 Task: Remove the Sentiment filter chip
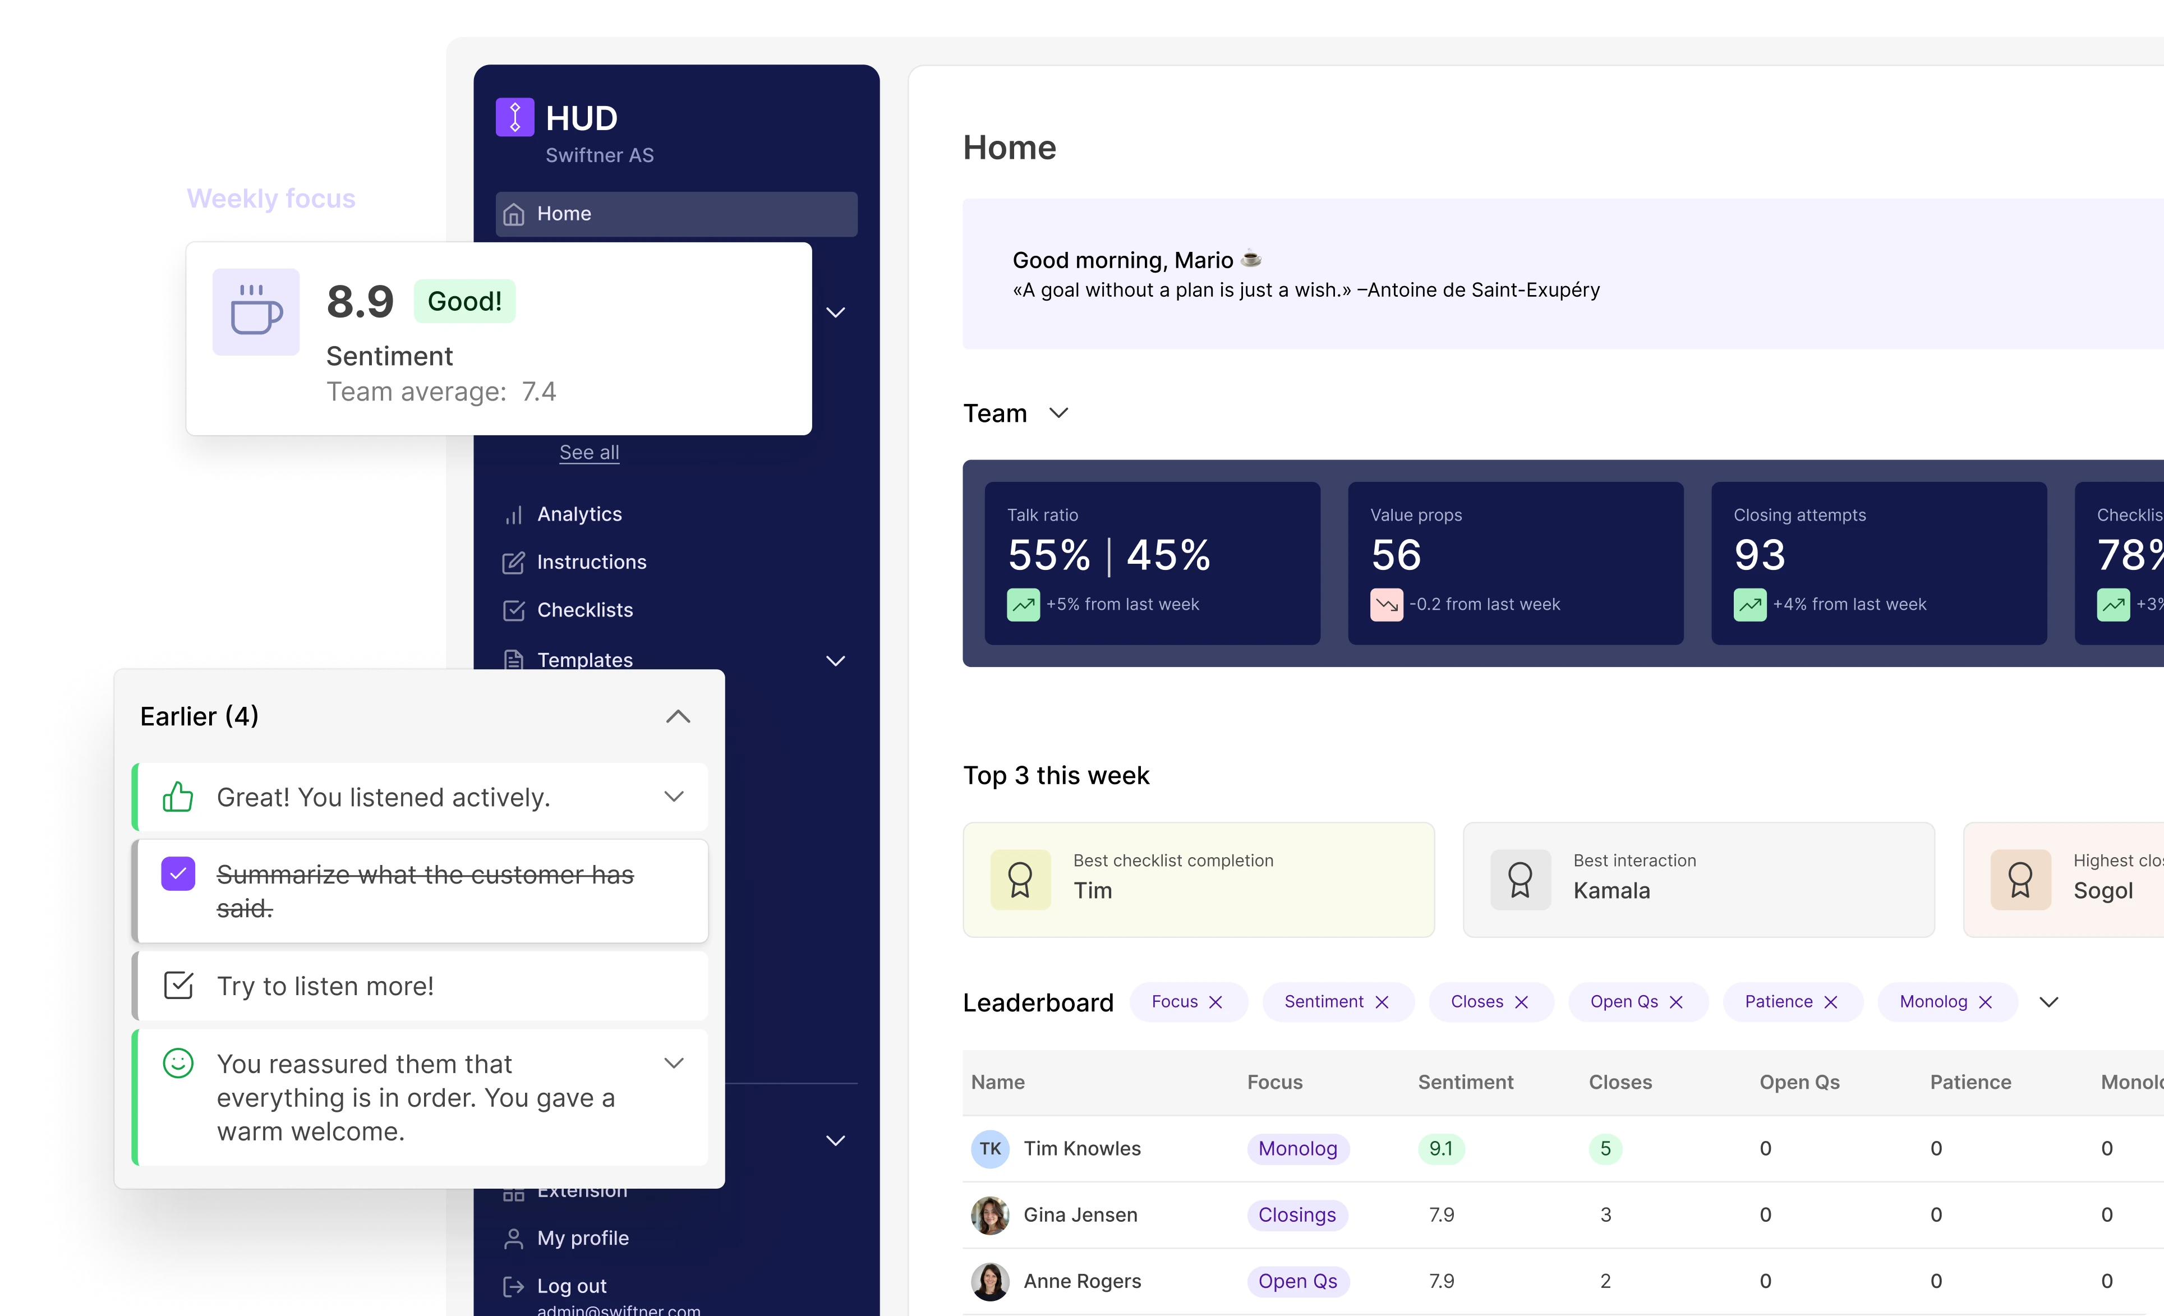pos(1382,1002)
